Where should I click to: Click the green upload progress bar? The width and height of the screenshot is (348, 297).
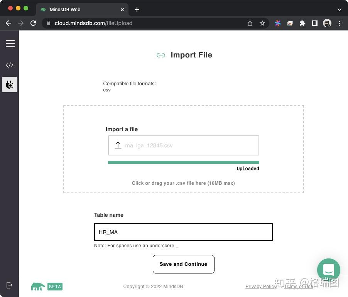pos(184,162)
